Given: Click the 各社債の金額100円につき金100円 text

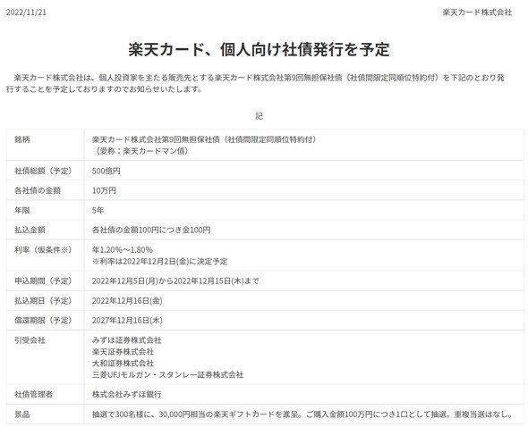Looking at the screenshot, I should click(x=151, y=230).
